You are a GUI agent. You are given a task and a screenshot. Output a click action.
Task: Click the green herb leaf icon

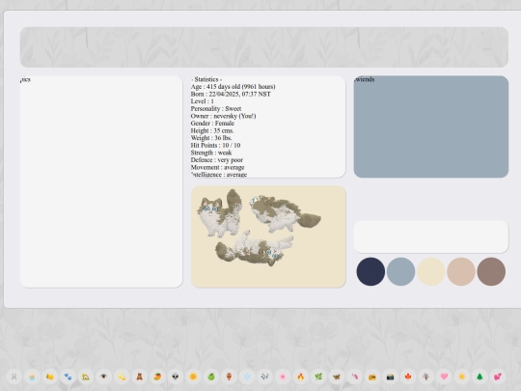pyautogui.click(x=318, y=377)
